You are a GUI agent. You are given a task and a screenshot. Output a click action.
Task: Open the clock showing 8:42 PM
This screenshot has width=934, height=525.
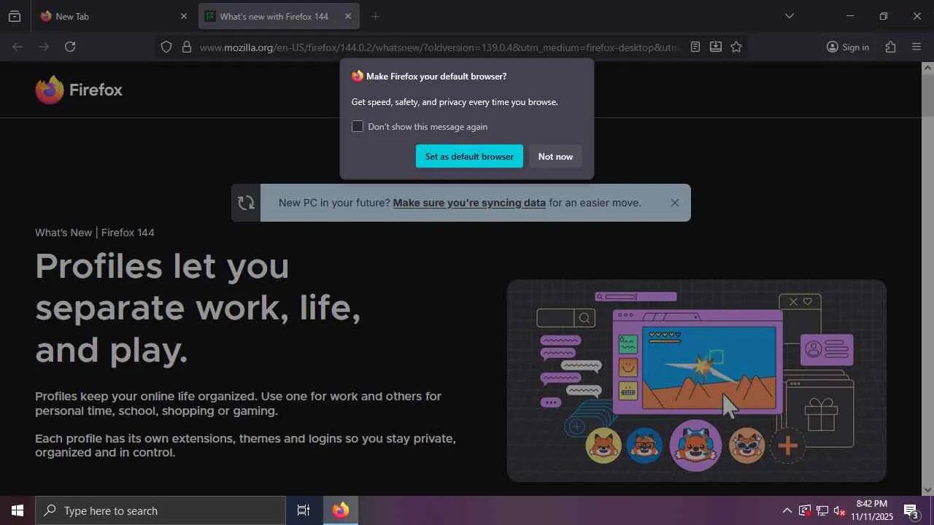[x=872, y=510]
